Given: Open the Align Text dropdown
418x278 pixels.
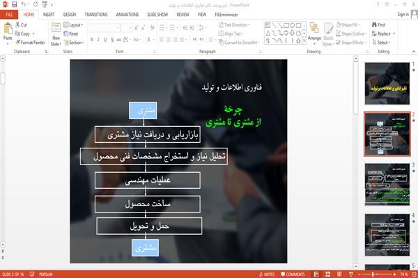Looking at the screenshot, I should click(231, 33).
